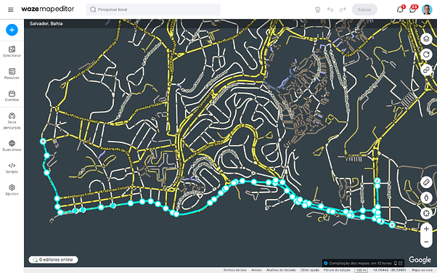Viewport: 437px width, 273px height.
Task: Open Seus percursos panel
Action: point(12,121)
